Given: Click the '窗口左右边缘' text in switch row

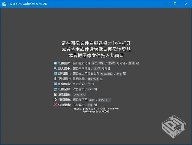Looking at the screenshot, I should [x=82, y=63].
